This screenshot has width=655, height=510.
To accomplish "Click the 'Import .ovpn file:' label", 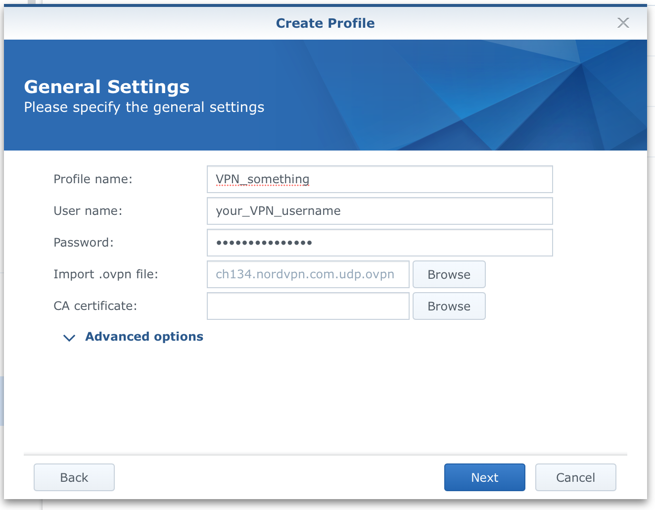I will click(106, 274).
